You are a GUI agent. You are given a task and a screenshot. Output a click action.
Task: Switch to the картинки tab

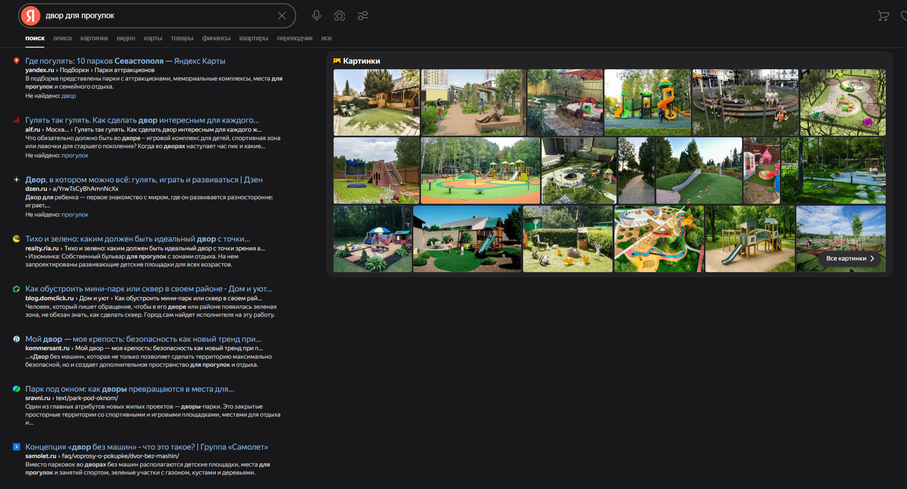click(x=94, y=38)
